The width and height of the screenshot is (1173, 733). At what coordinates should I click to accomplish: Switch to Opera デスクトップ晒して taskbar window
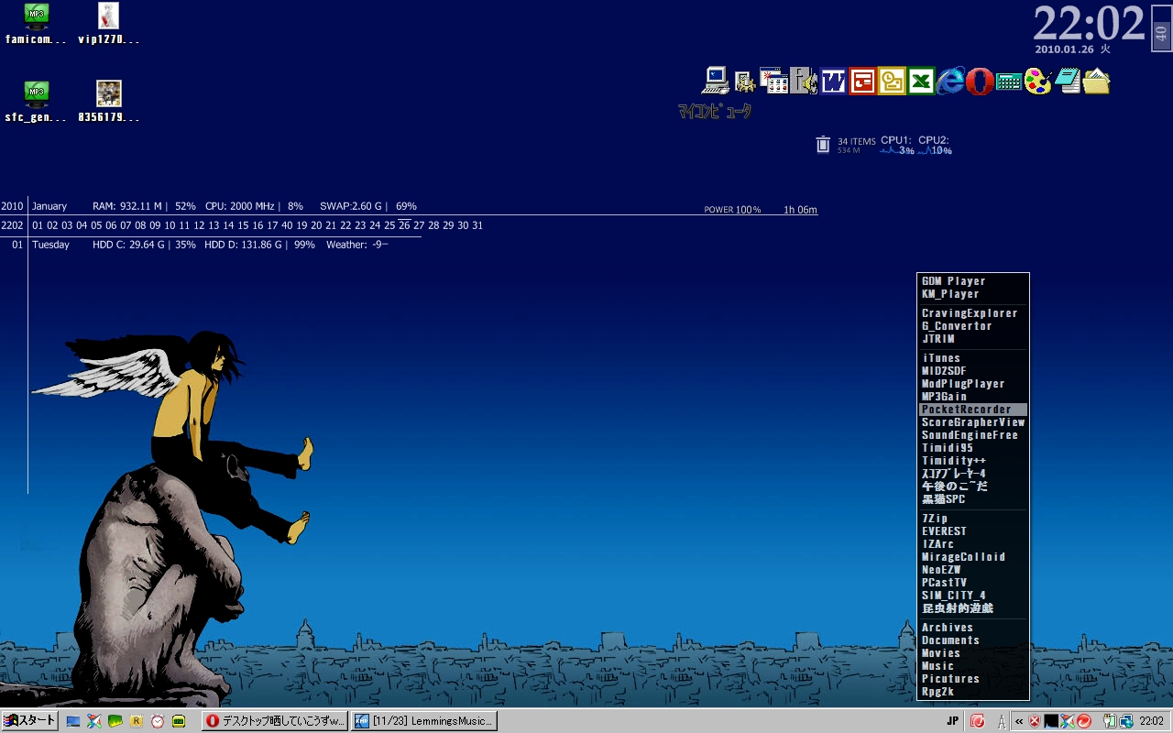[x=276, y=721]
